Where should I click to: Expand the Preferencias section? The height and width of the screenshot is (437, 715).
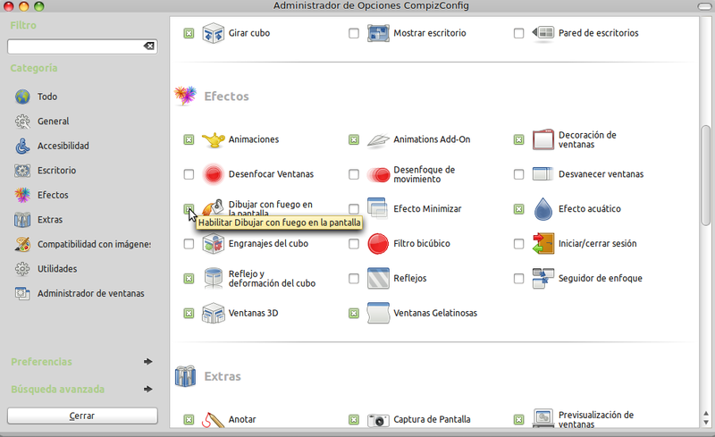point(147,362)
